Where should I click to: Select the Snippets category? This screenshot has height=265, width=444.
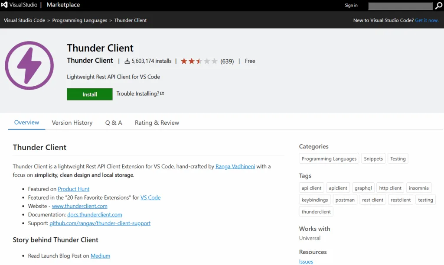373,158
